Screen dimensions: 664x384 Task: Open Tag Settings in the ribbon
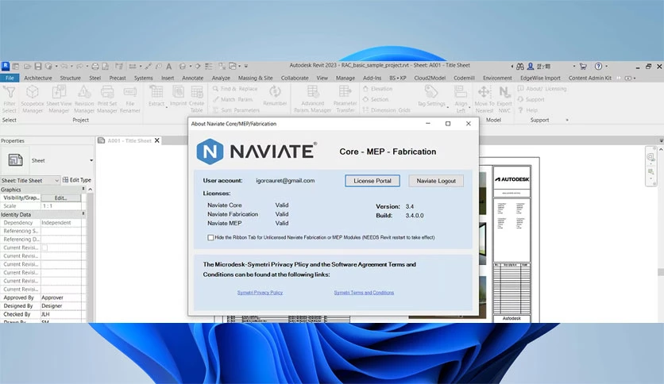[431, 96]
